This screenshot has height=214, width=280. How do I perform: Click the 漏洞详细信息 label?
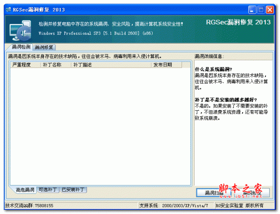click(x=209, y=57)
